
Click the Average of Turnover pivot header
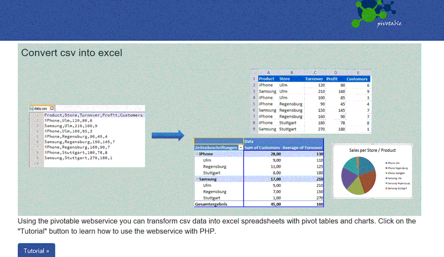pyautogui.click(x=302, y=148)
